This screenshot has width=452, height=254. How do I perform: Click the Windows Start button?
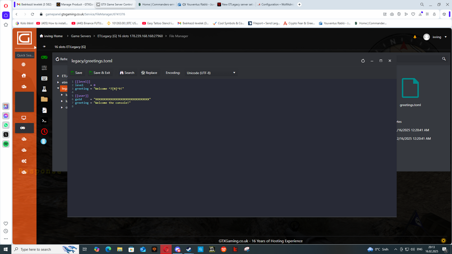5,249
